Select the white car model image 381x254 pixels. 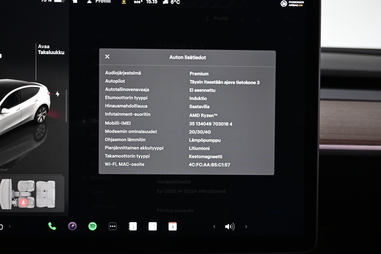click(x=23, y=104)
